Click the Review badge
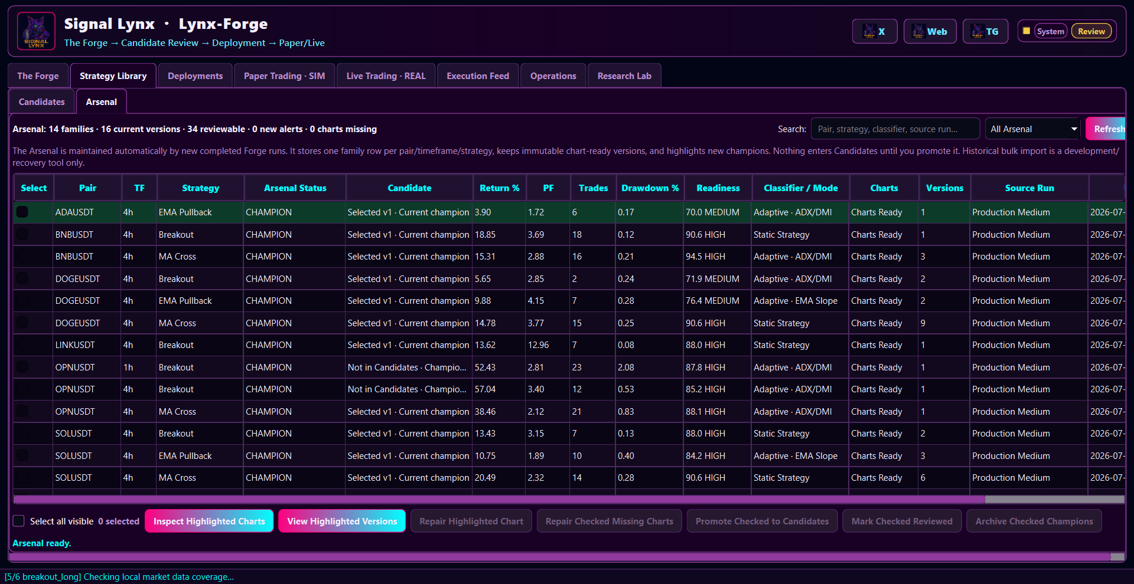The image size is (1134, 584). pyautogui.click(x=1091, y=31)
